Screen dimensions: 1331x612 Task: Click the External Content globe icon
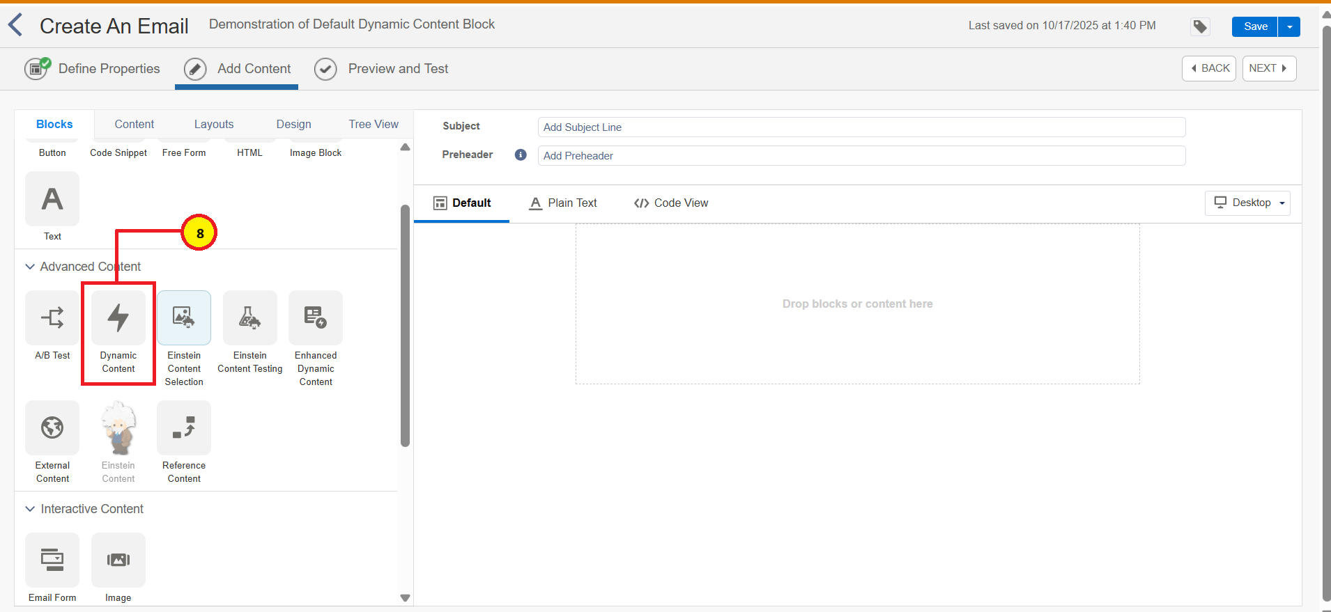(x=52, y=427)
